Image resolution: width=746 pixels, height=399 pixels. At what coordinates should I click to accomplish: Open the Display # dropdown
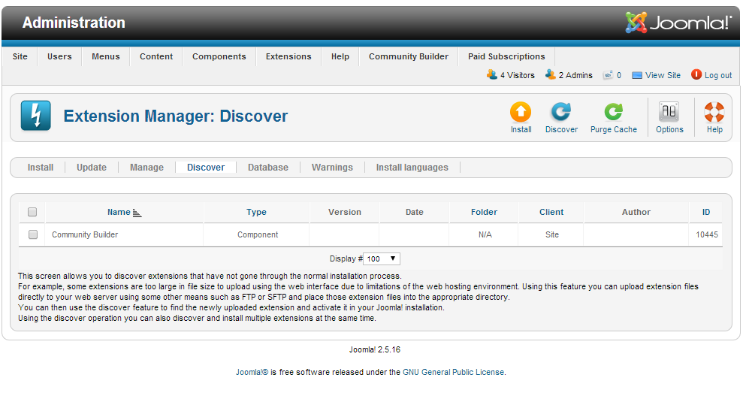coord(382,258)
